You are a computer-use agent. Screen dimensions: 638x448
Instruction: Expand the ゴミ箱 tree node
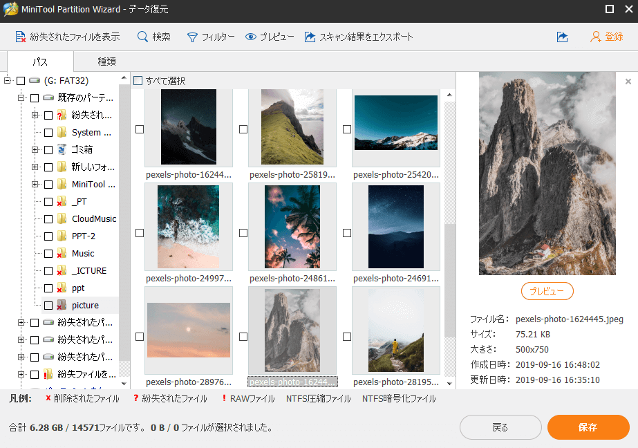[x=35, y=150]
